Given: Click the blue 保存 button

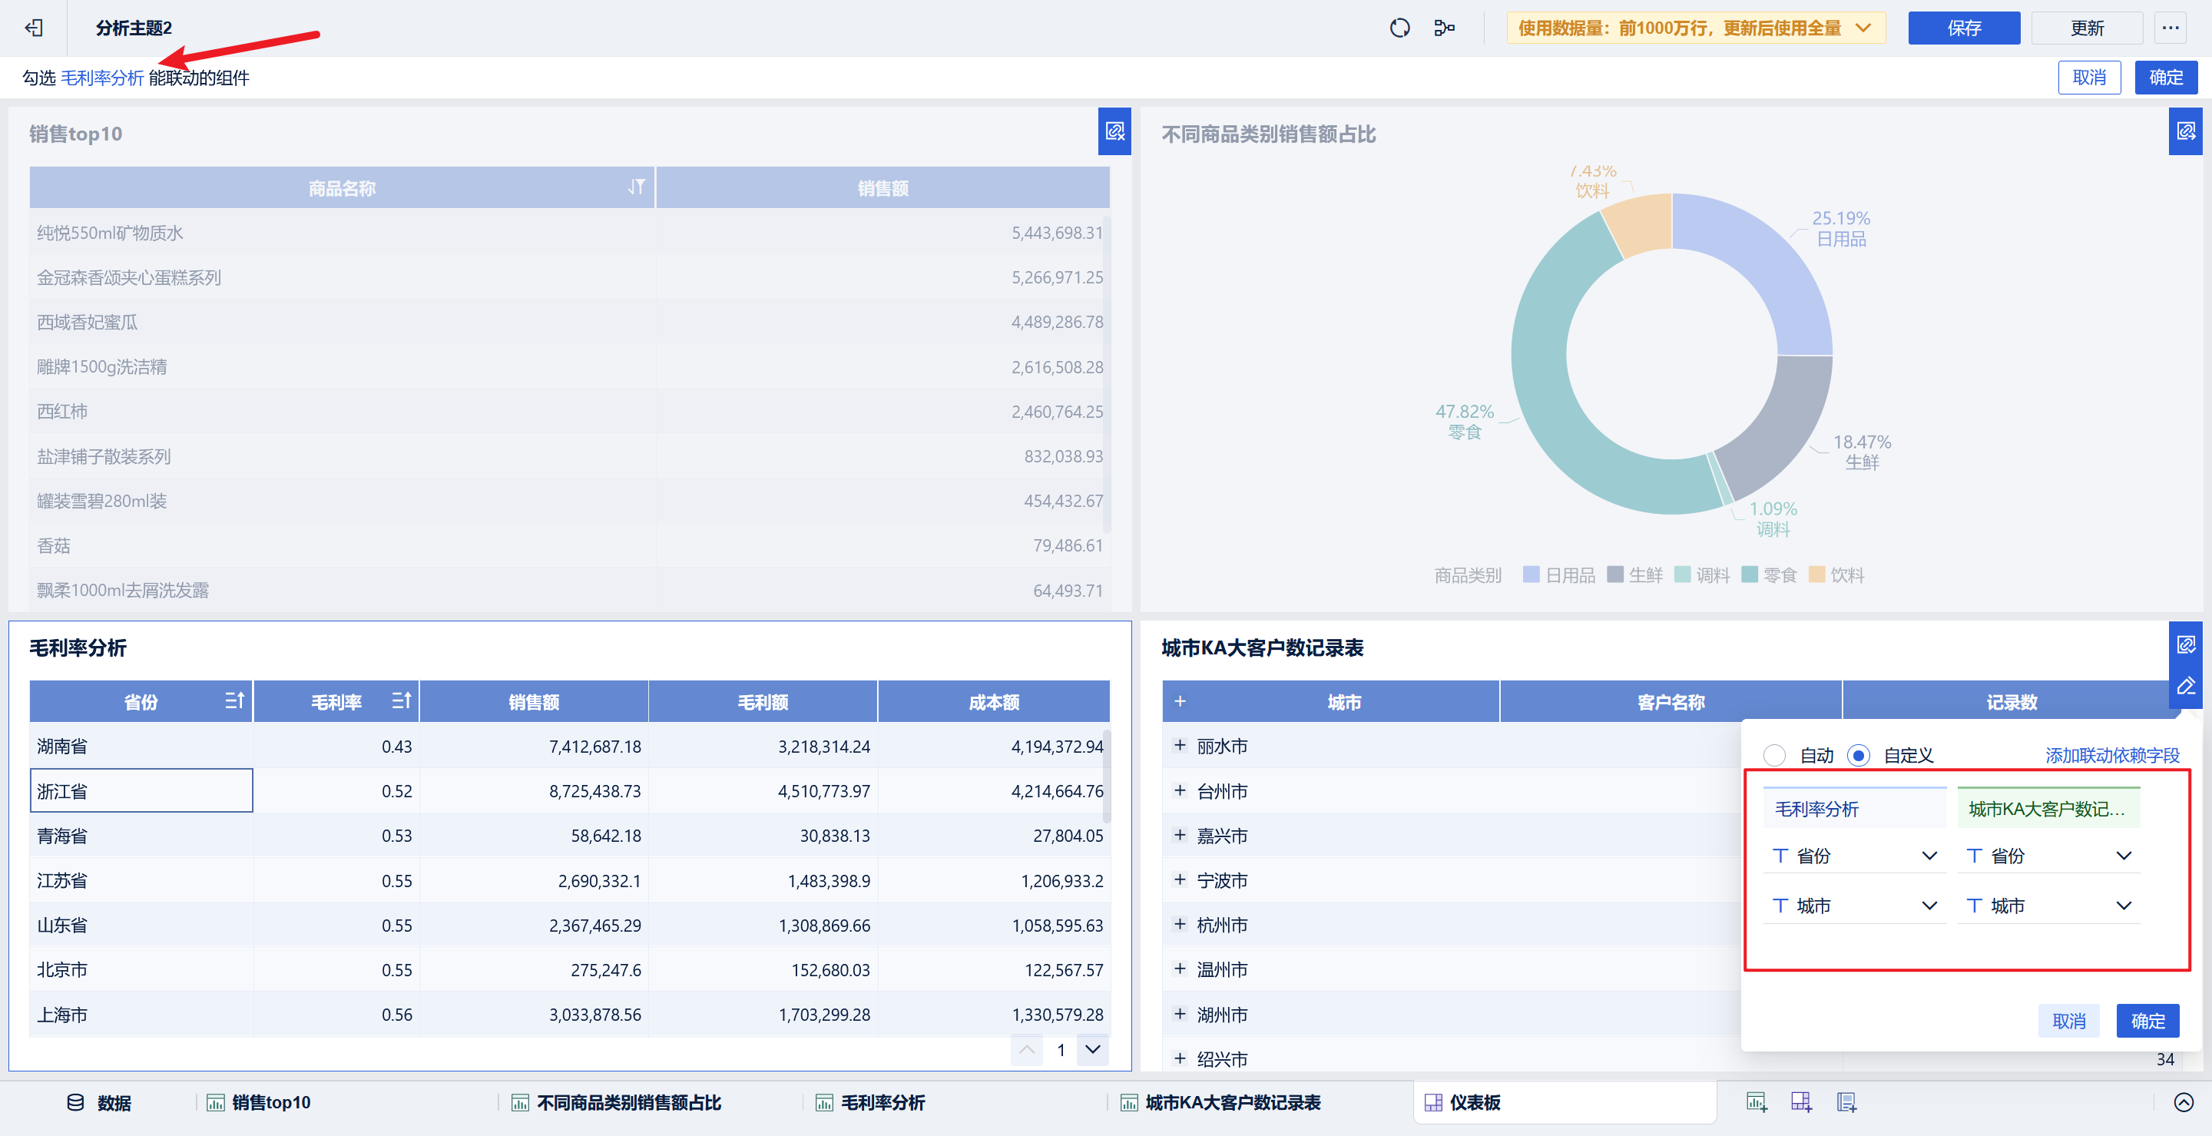Looking at the screenshot, I should point(1963,28).
